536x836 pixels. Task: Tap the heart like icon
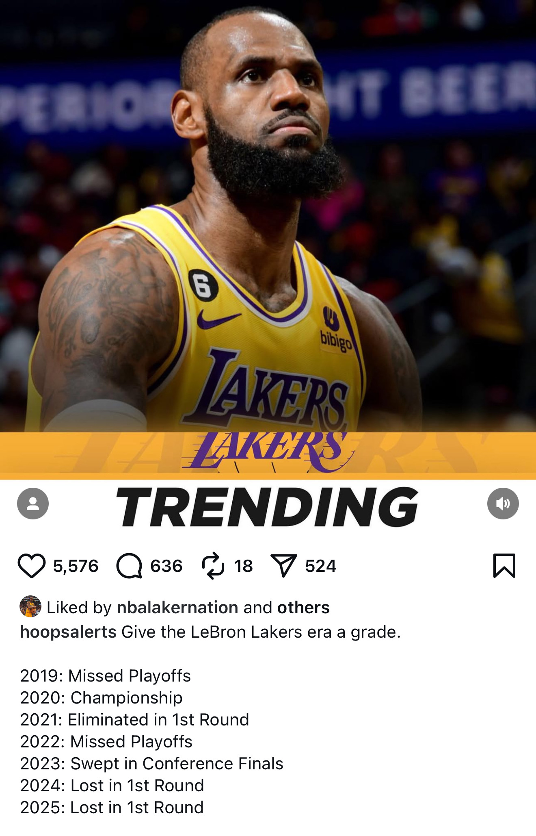pos(32,566)
